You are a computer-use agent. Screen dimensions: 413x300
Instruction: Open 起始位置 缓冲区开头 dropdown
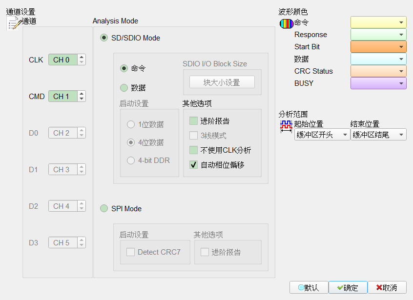pos(322,135)
